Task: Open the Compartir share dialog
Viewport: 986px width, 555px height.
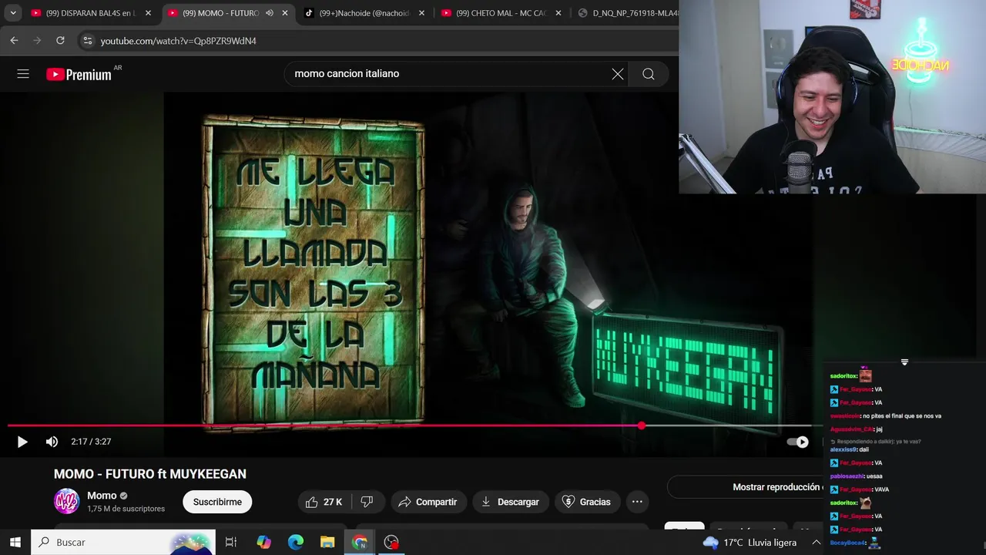Action: [428, 502]
